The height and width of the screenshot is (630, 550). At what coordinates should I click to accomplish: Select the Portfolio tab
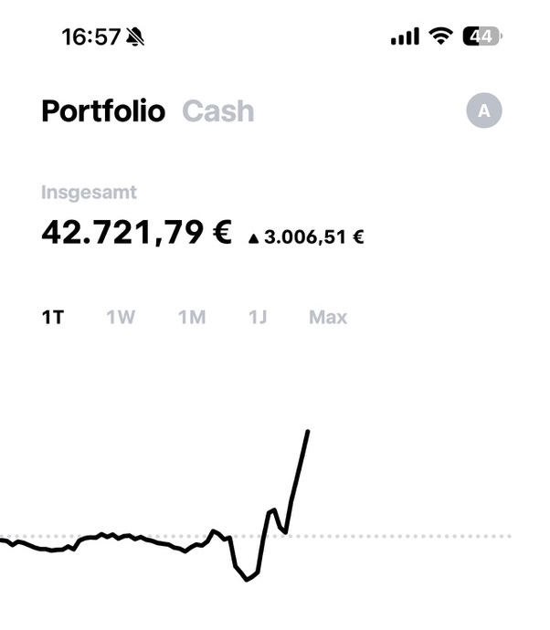(x=103, y=111)
